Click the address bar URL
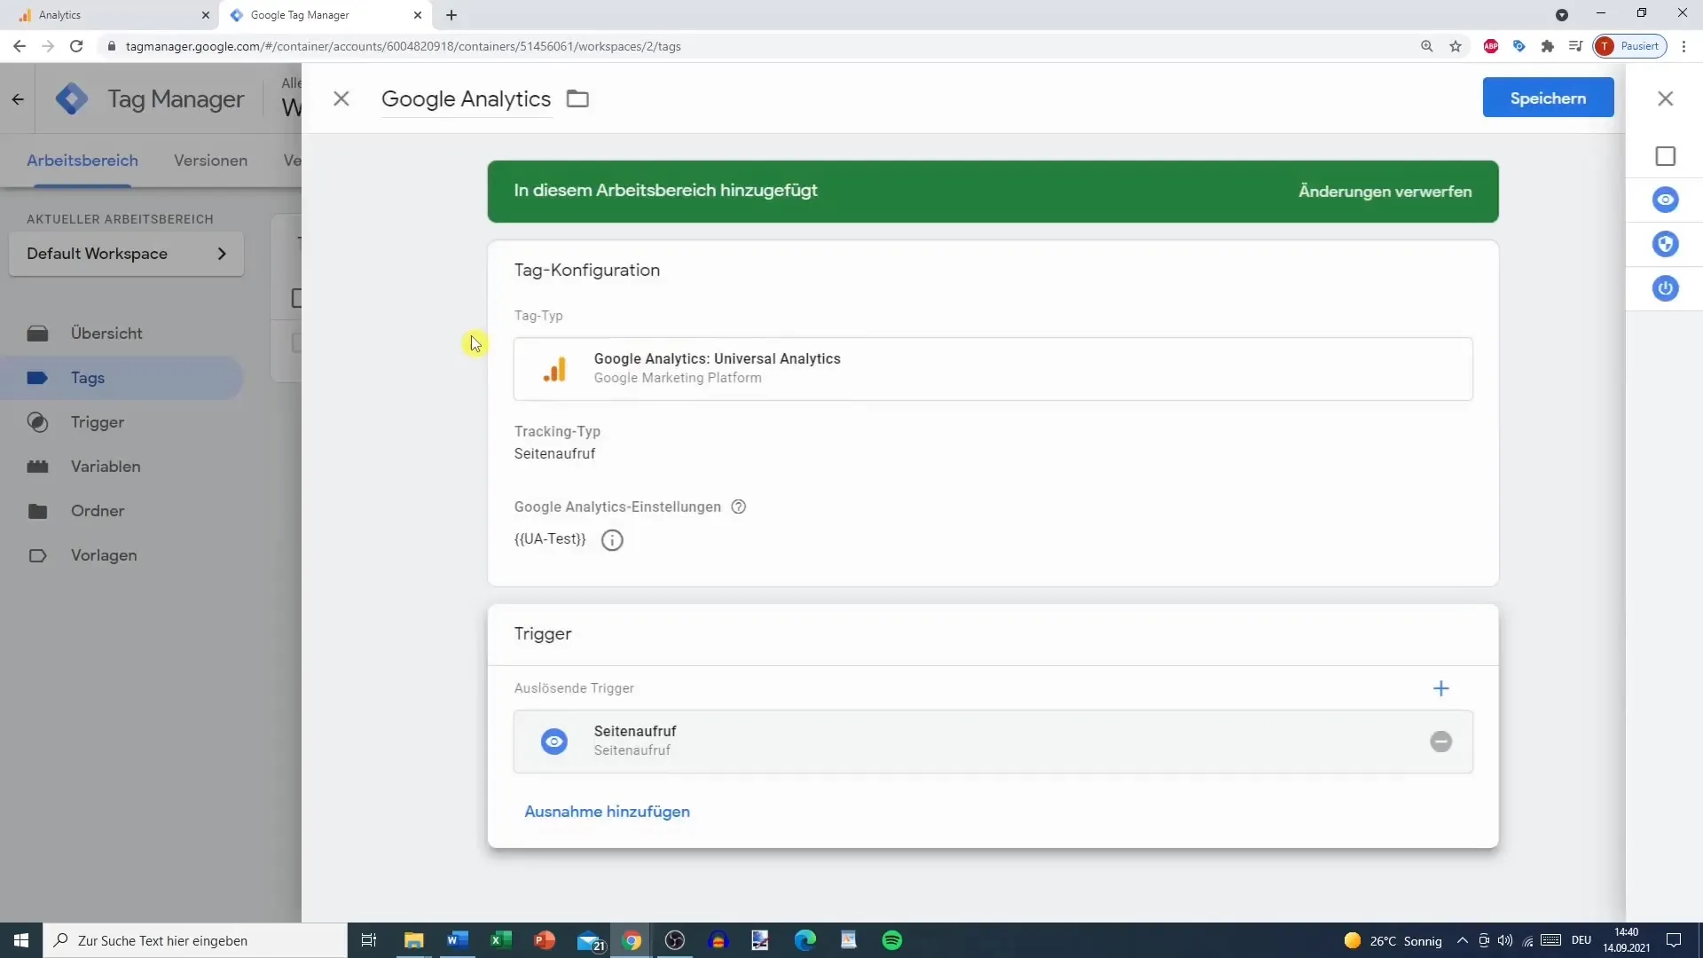Screen dimensions: 1703x958 pyautogui.click(x=403, y=46)
